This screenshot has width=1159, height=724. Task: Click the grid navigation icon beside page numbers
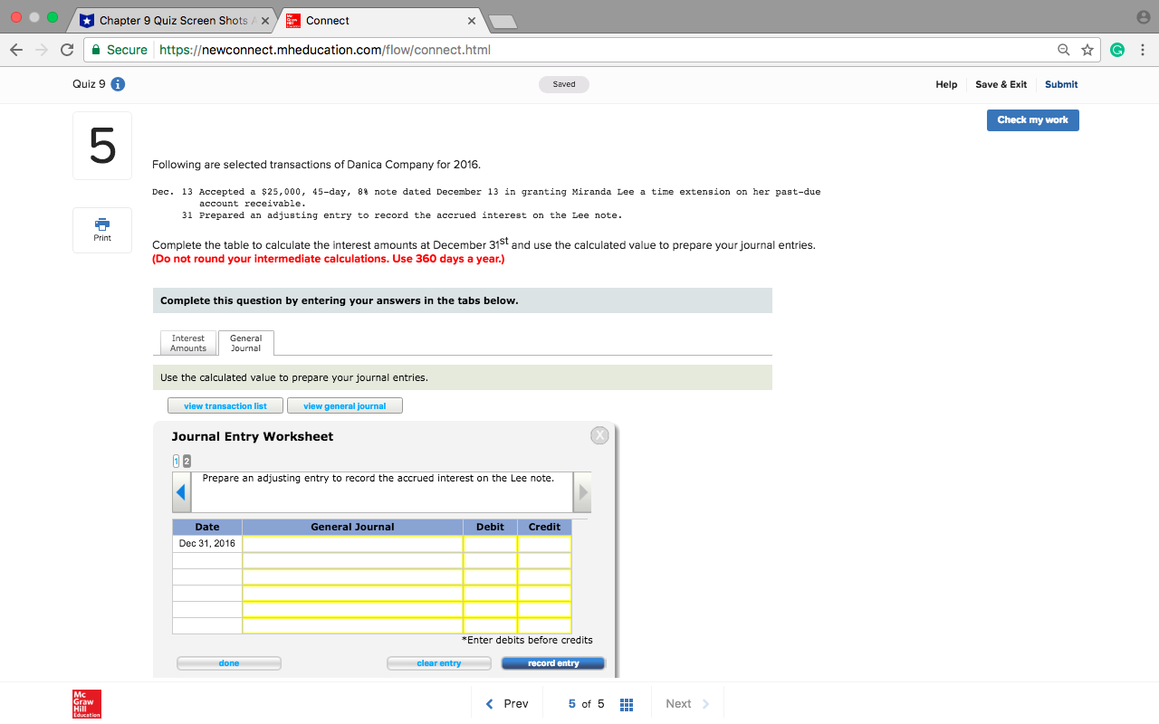pos(627,703)
